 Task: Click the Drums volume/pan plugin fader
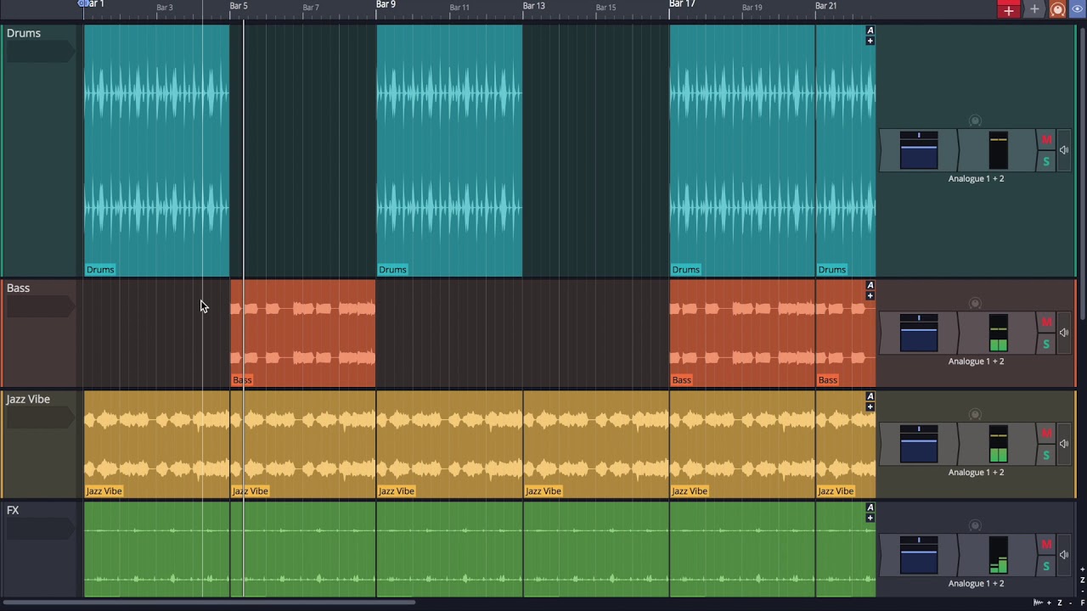919,150
